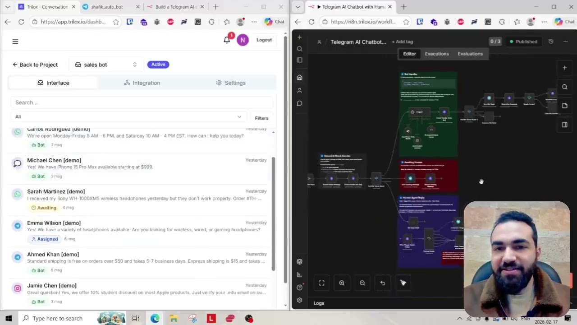Switch to the Executions tab
The width and height of the screenshot is (577, 325).
pos(437,54)
